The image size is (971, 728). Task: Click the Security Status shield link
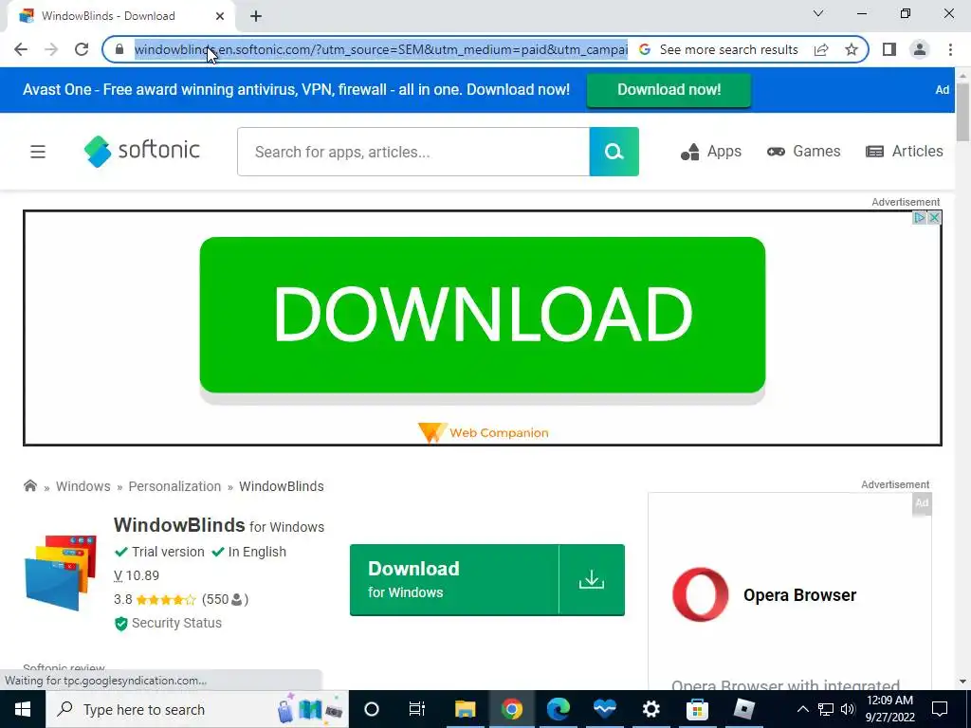tap(168, 624)
